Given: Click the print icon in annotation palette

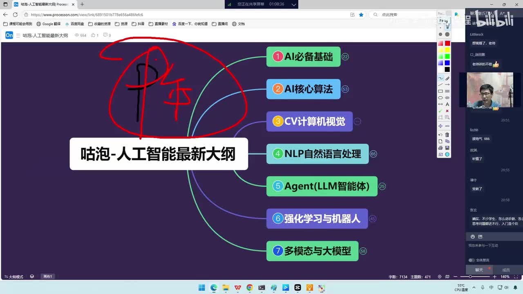Looking at the screenshot, I should pos(440,148).
